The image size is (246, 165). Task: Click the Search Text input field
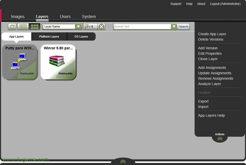coord(142,26)
